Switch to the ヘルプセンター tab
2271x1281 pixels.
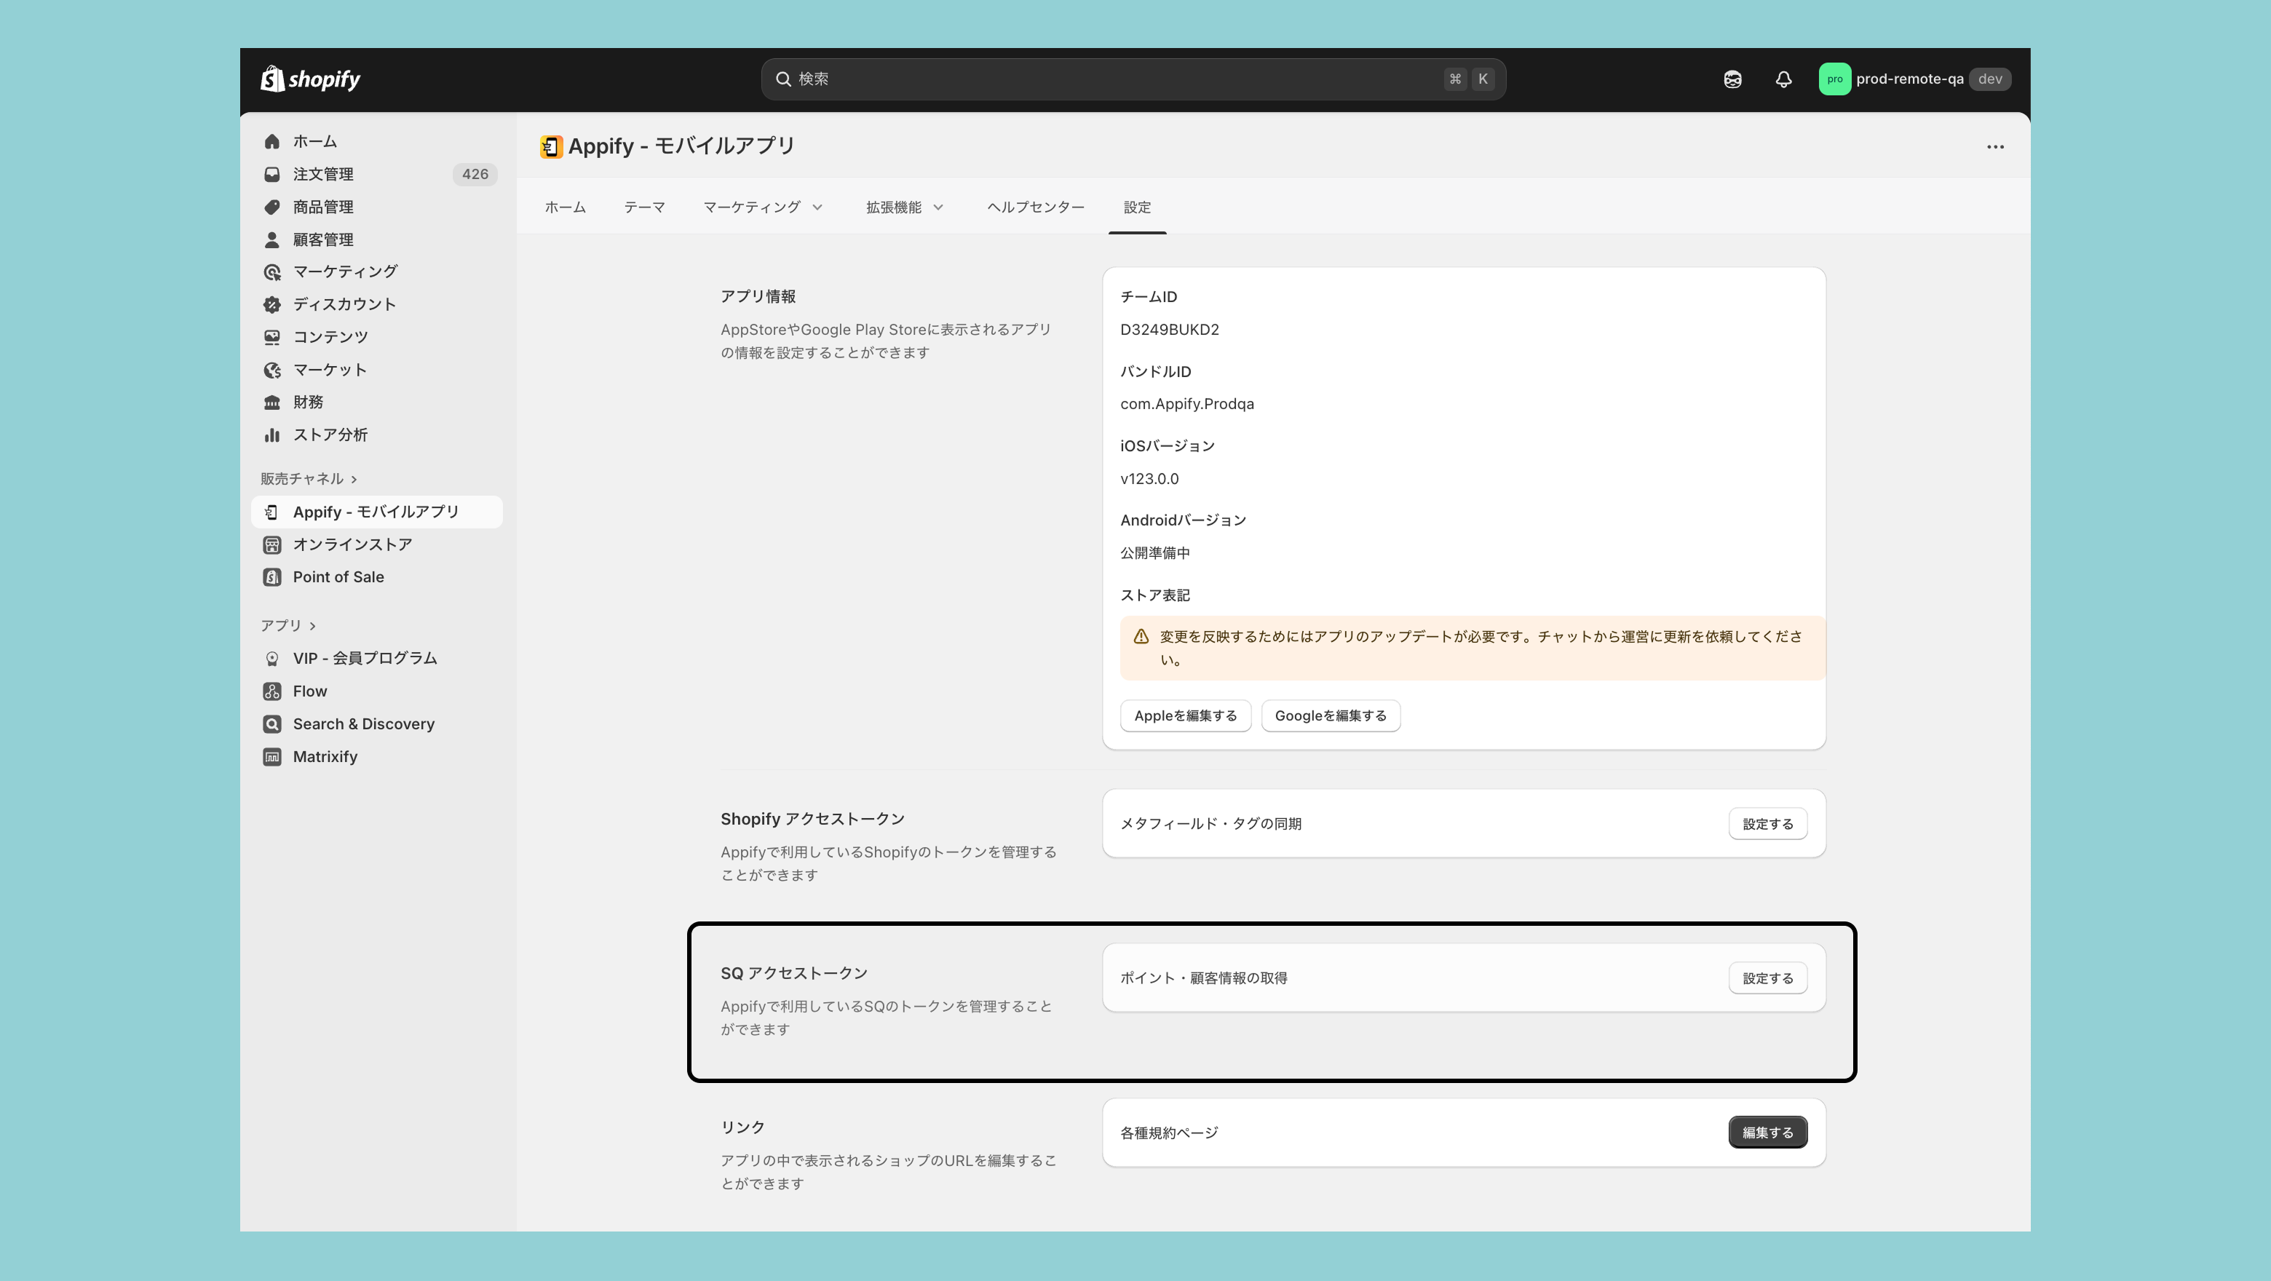tap(1035, 207)
